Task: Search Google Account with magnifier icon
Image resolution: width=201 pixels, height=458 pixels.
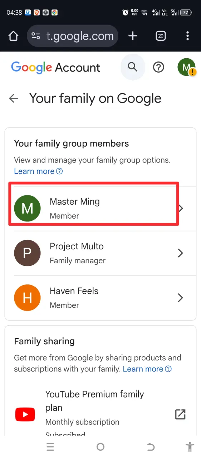Action: [x=133, y=67]
